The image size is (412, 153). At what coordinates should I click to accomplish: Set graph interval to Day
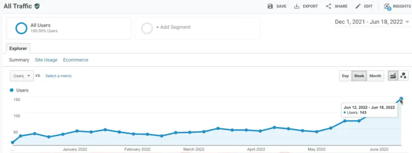(x=345, y=76)
